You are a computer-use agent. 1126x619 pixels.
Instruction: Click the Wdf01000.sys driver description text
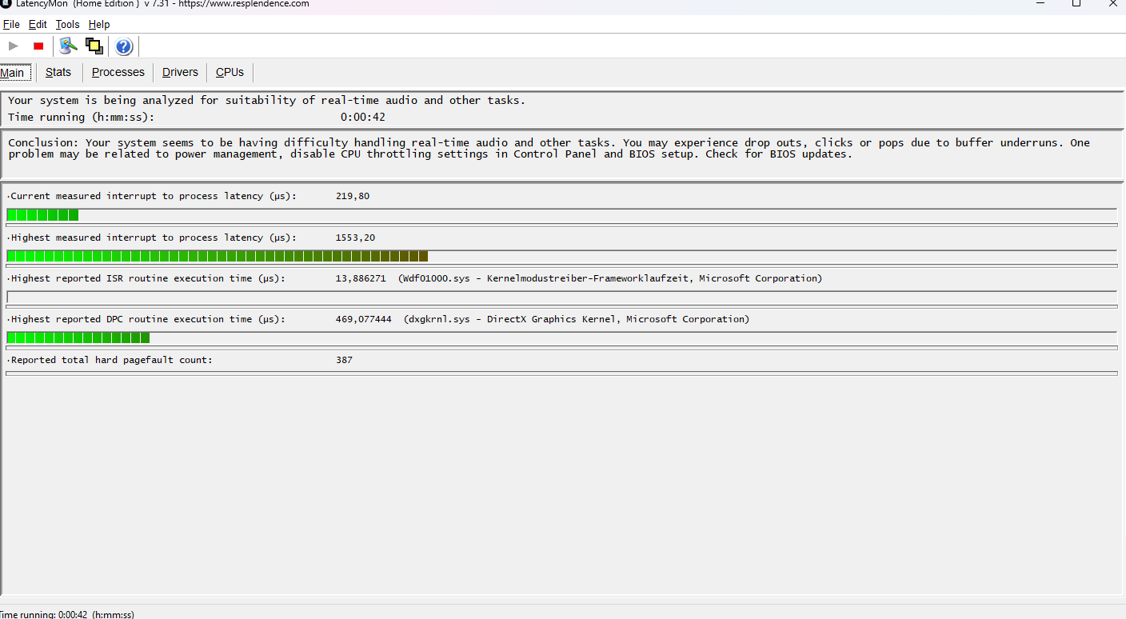click(610, 278)
